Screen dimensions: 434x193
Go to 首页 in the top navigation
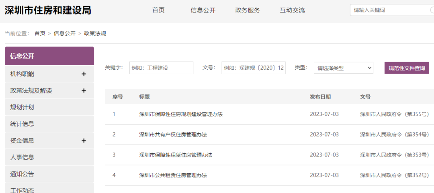pyautogui.click(x=158, y=10)
